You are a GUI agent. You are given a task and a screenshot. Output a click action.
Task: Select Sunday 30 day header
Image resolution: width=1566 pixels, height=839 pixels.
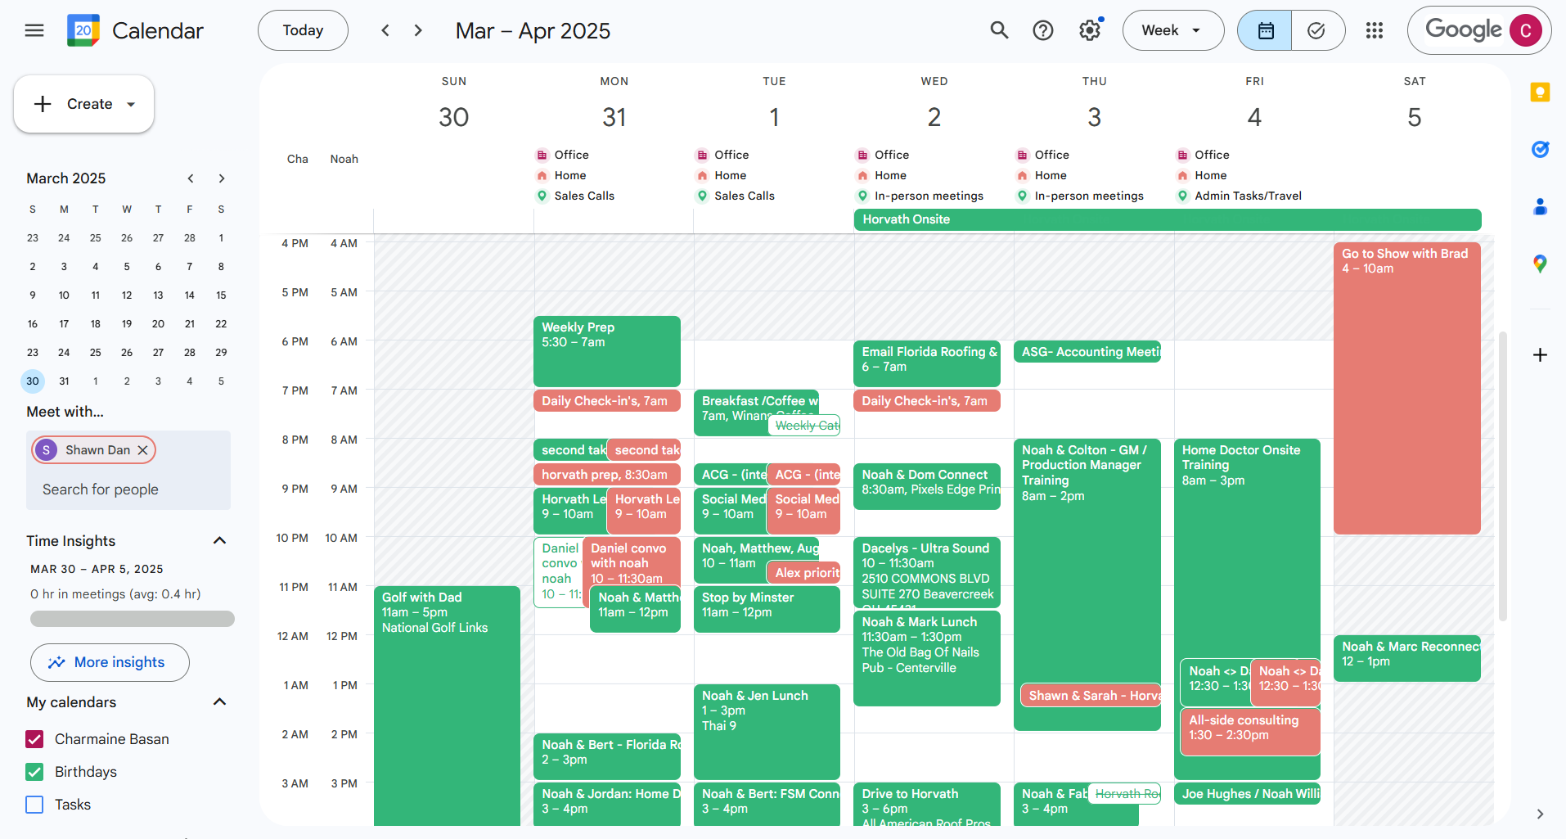click(x=454, y=117)
